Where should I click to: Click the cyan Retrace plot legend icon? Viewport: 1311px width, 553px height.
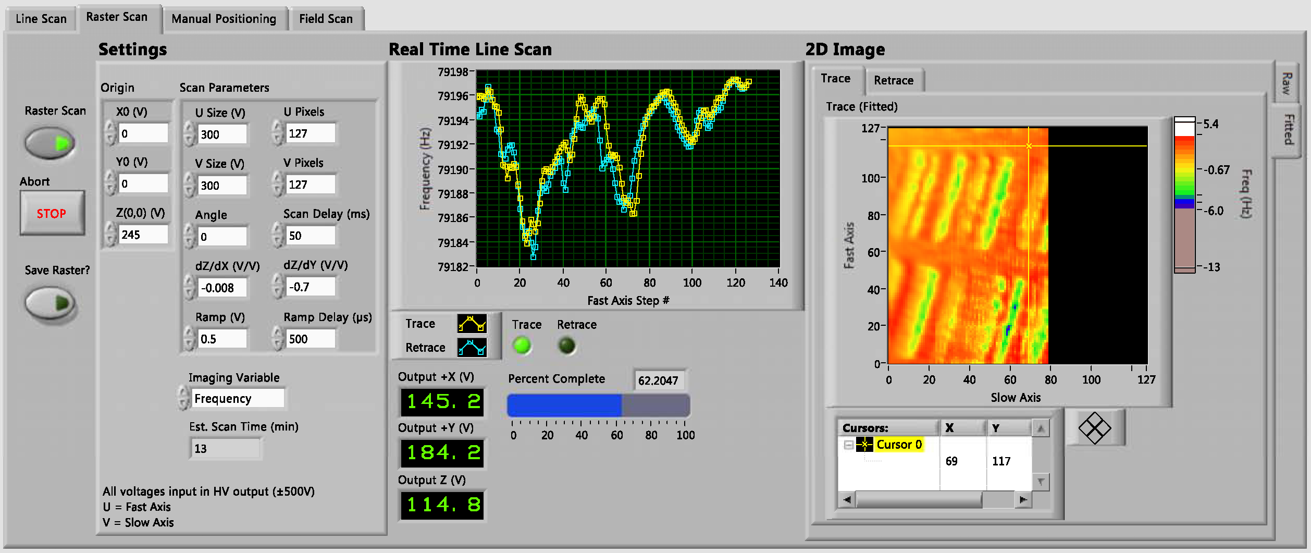click(472, 347)
